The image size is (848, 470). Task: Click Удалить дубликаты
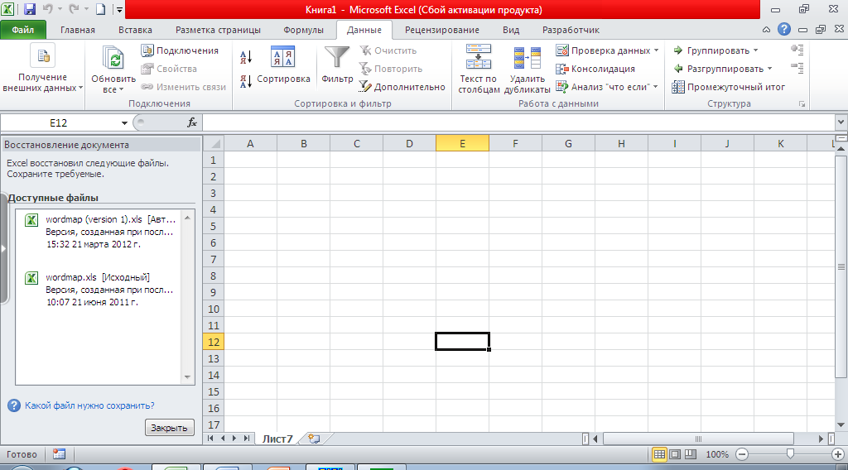(528, 70)
